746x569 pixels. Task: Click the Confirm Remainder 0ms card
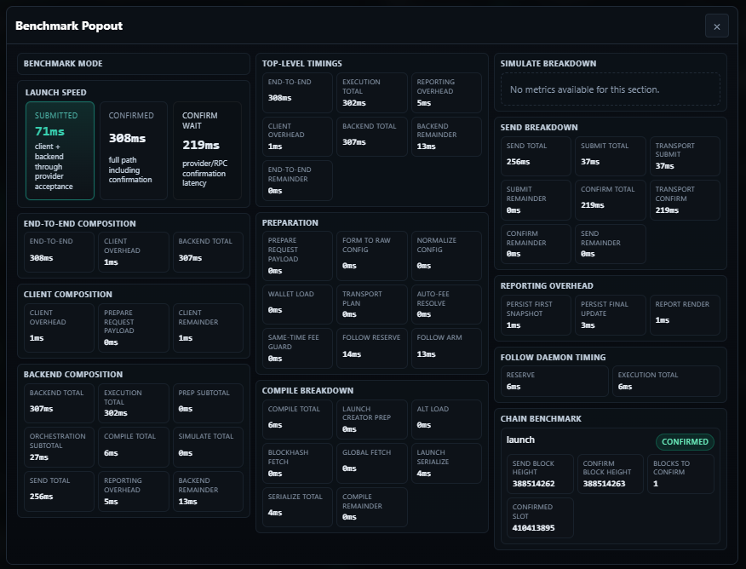(x=536, y=244)
